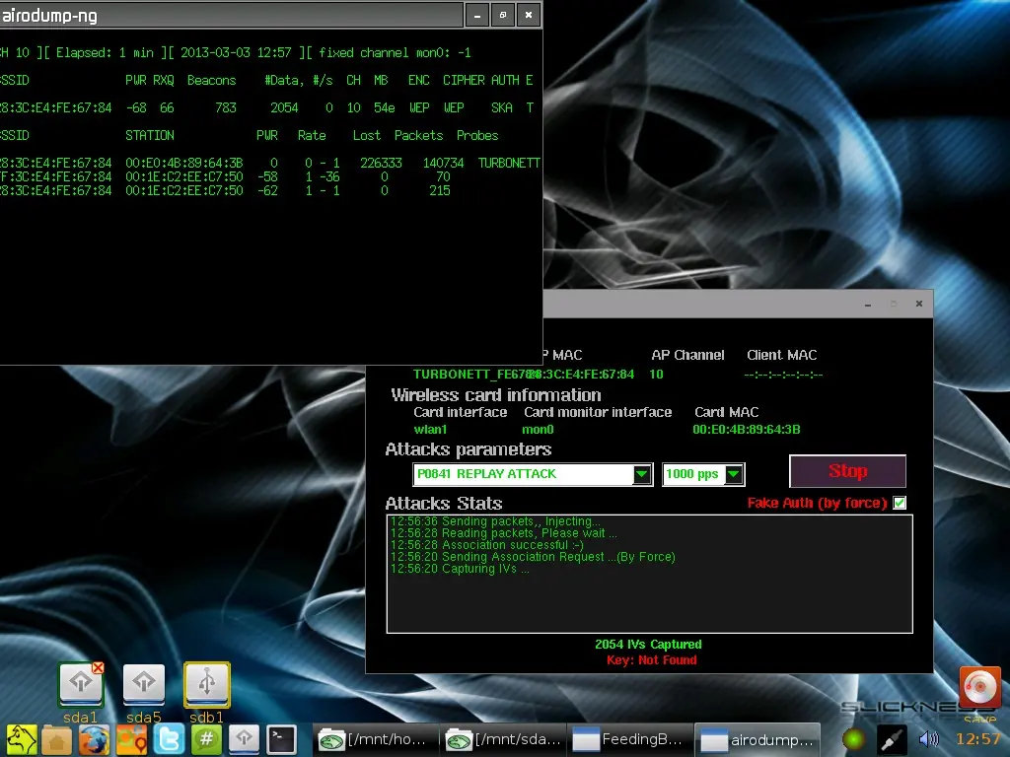Click the 226333 Lost value in airodump
The image size is (1010, 757).
(x=381, y=163)
